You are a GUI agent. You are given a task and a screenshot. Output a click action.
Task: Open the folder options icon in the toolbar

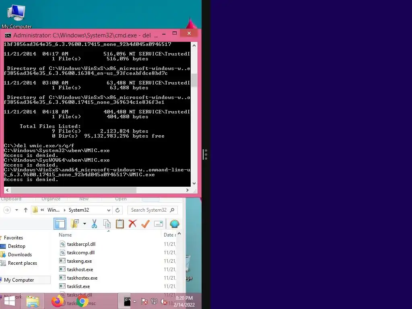click(x=75, y=224)
